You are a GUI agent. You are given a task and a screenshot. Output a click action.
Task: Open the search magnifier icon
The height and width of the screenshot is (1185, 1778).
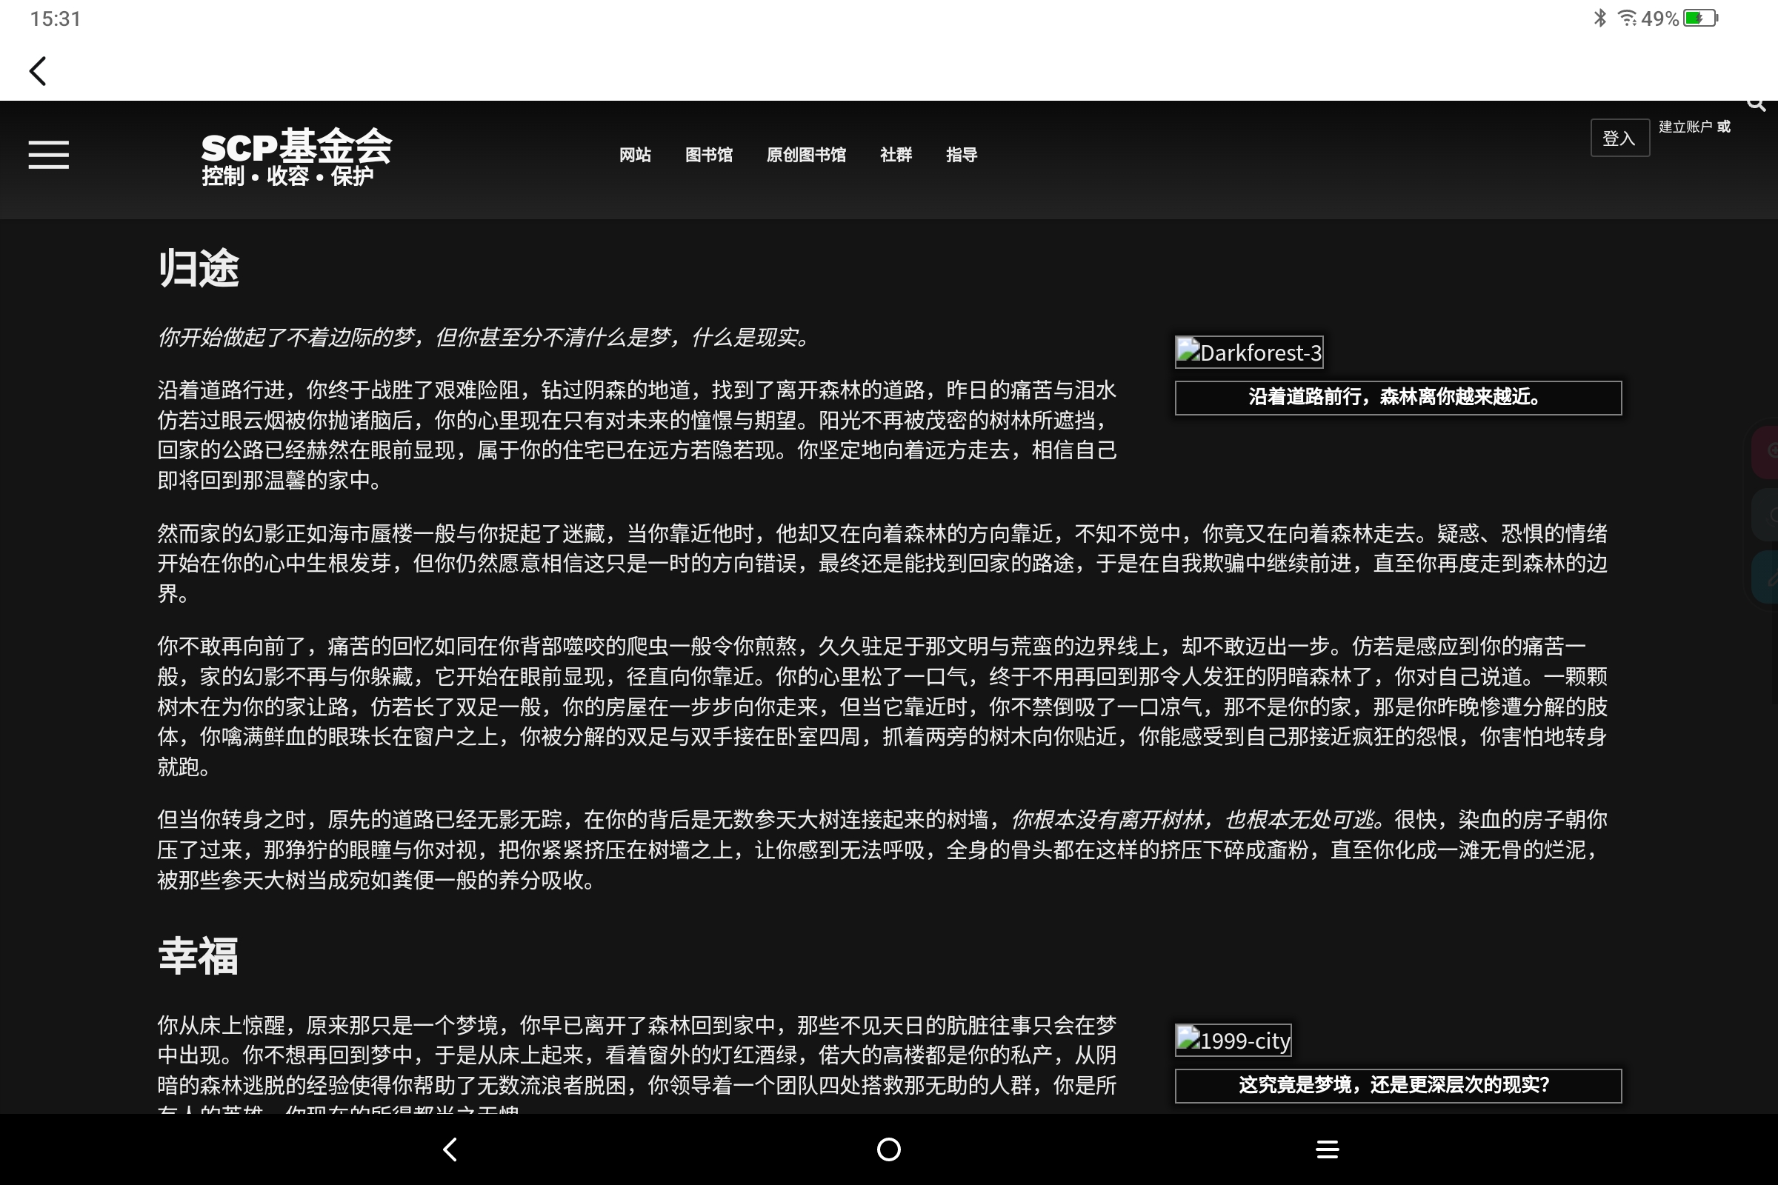1757,104
